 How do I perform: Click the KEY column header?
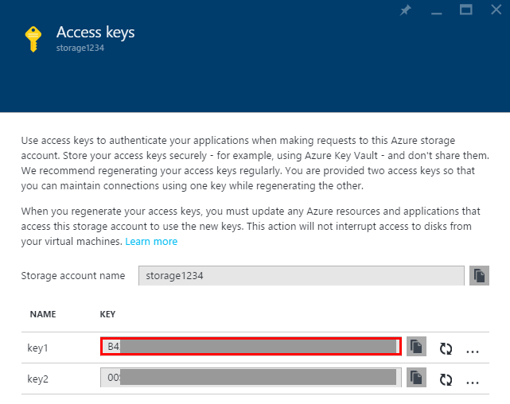pyautogui.click(x=107, y=314)
